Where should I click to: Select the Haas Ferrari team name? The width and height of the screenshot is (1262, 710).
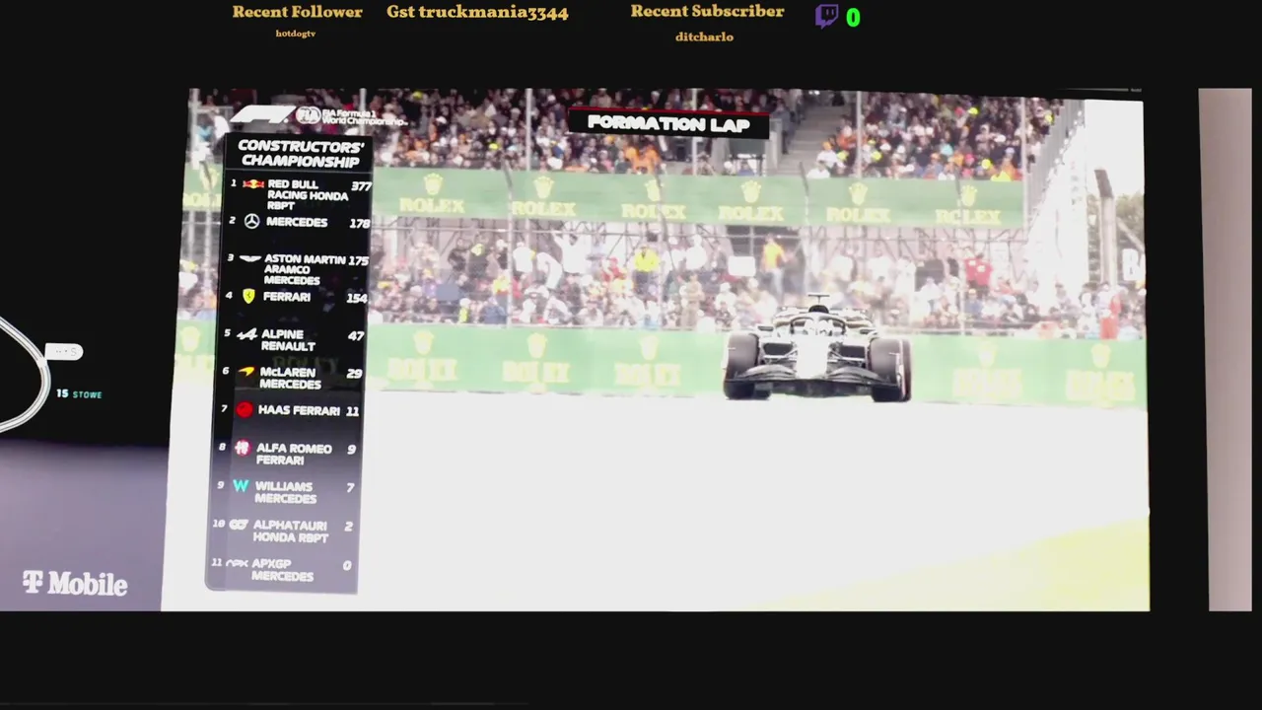pyautogui.click(x=299, y=411)
